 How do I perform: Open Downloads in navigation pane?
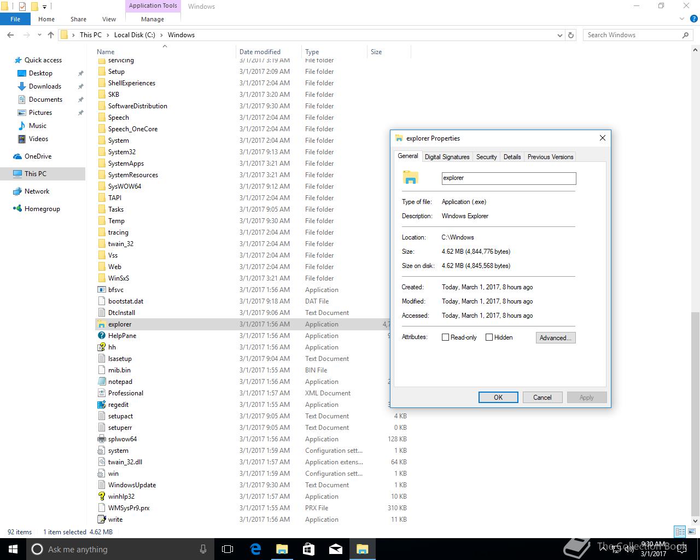[45, 86]
